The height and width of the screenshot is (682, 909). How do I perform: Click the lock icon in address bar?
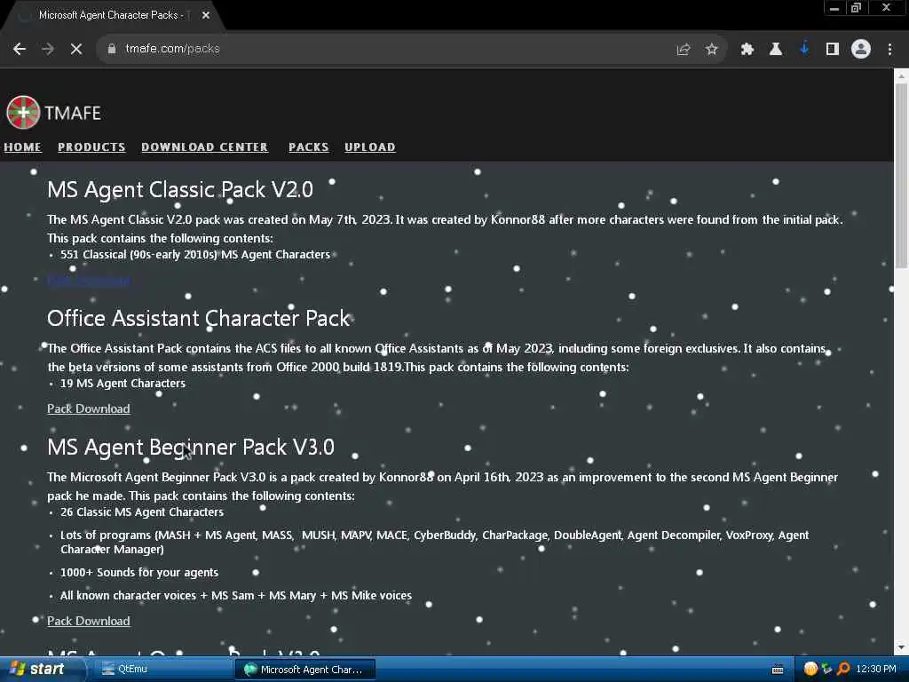(x=112, y=49)
